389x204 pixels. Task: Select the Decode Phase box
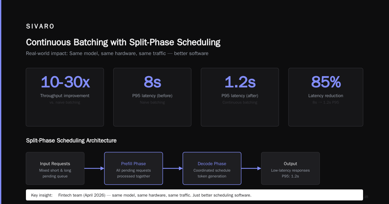(x=212, y=168)
